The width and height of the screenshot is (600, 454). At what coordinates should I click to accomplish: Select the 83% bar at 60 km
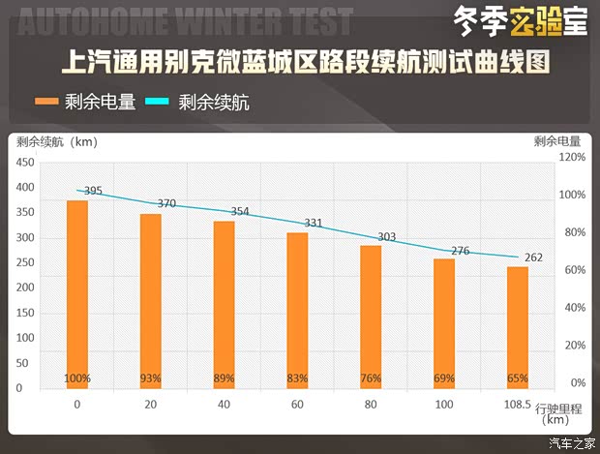(x=298, y=311)
